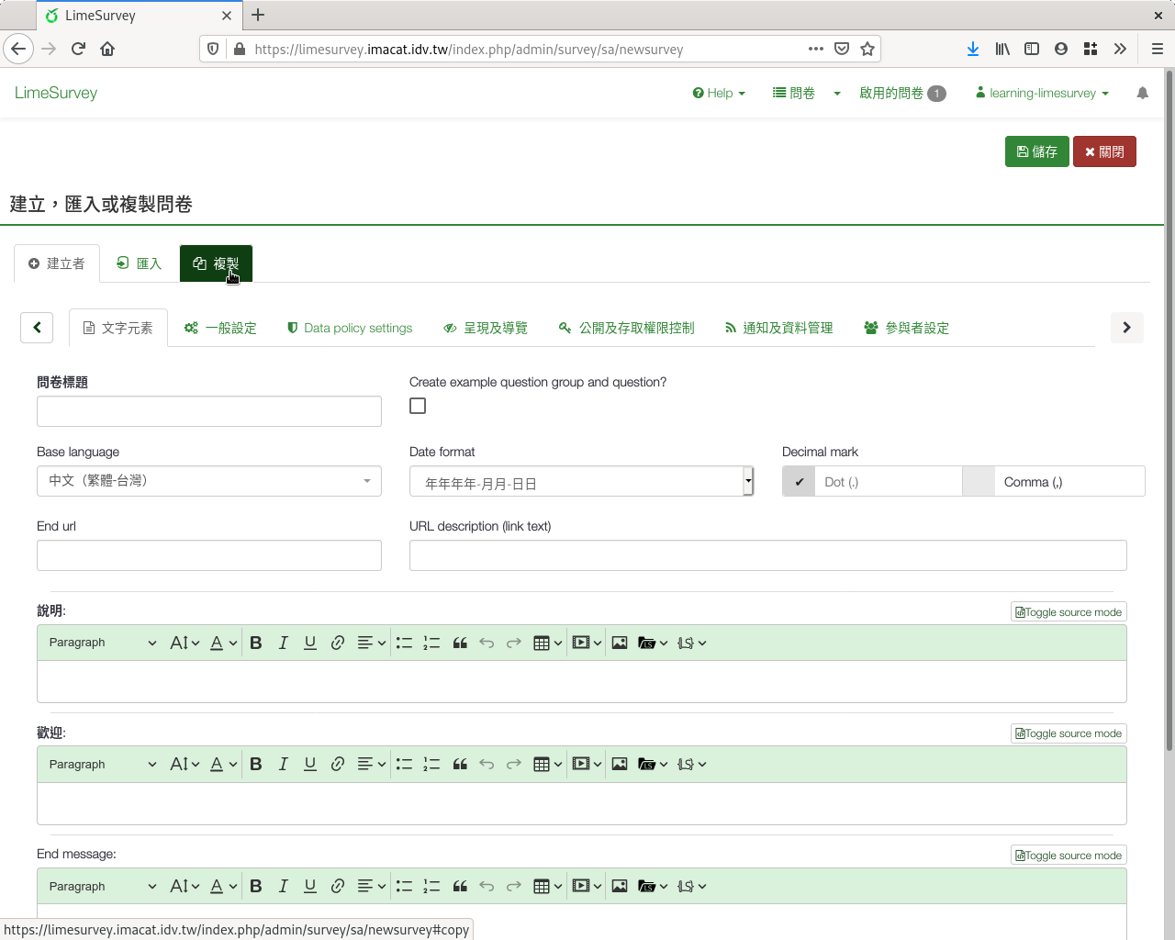
Task: Expand text alignment dropdown in 說明 editor
Action: point(371,643)
